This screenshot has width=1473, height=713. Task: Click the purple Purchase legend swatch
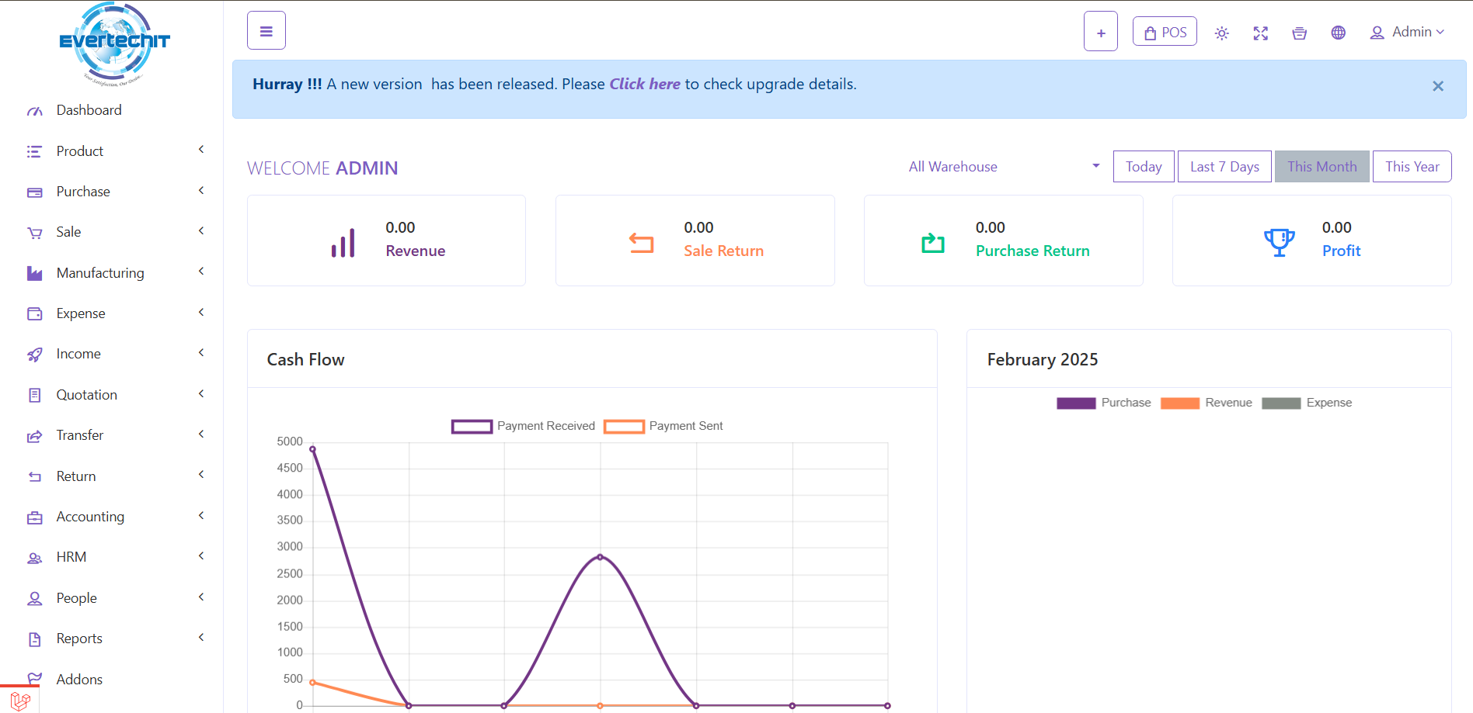[x=1076, y=403]
